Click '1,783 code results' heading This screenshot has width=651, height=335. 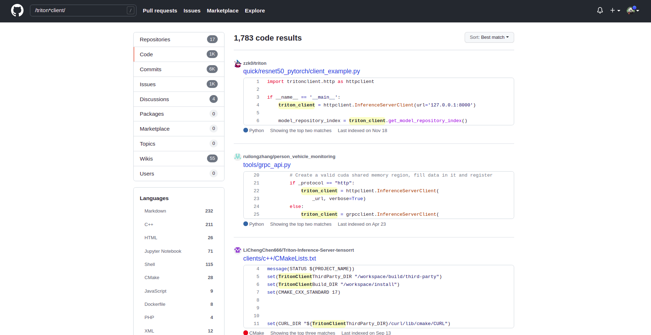pos(268,38)
